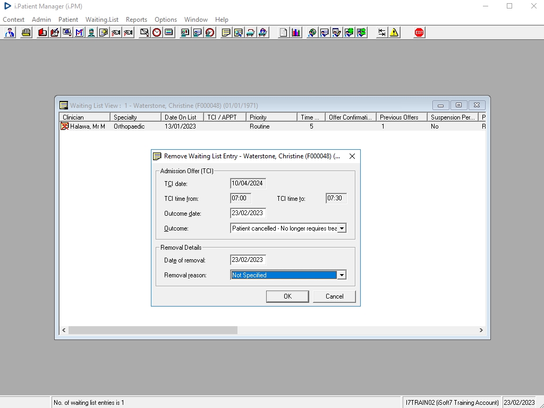Click the scroll right arrow in Waiting List View

(x=481, y=330)
